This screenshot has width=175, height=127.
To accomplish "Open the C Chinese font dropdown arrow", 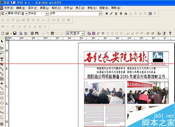I will pos(6,14).
